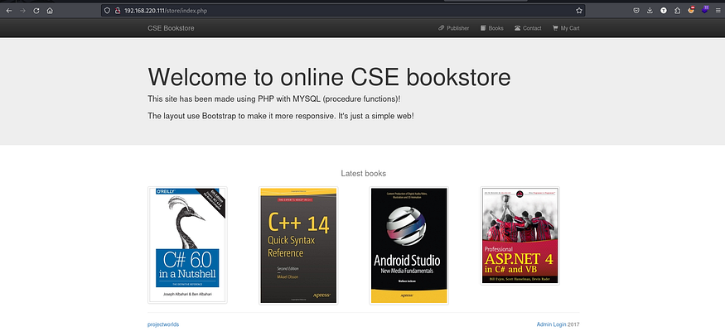Open the Pocket save icon
Screen dimensions: 725x336
[636, 11]
